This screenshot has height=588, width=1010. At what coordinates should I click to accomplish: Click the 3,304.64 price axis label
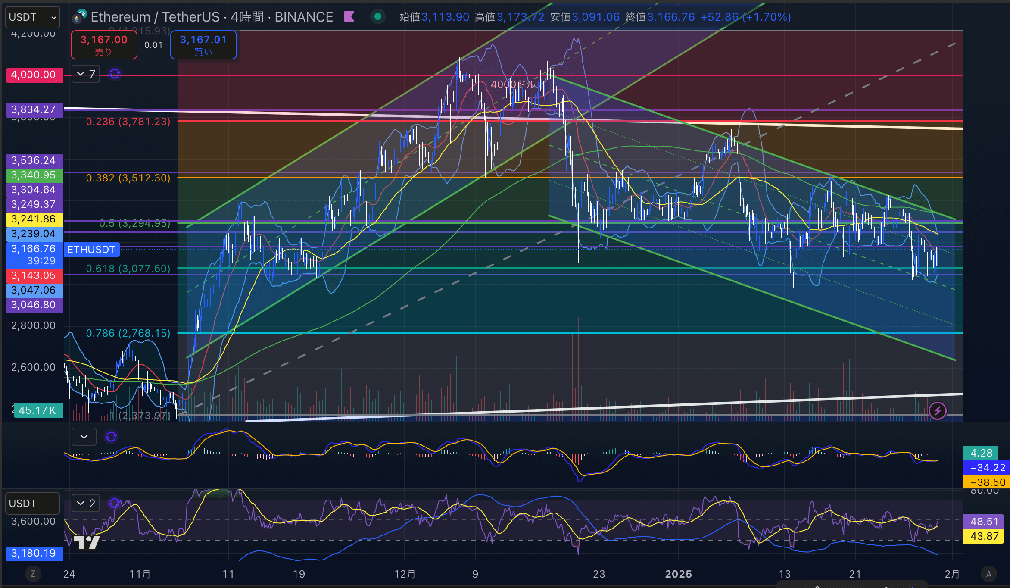click(x=34, y=190)
